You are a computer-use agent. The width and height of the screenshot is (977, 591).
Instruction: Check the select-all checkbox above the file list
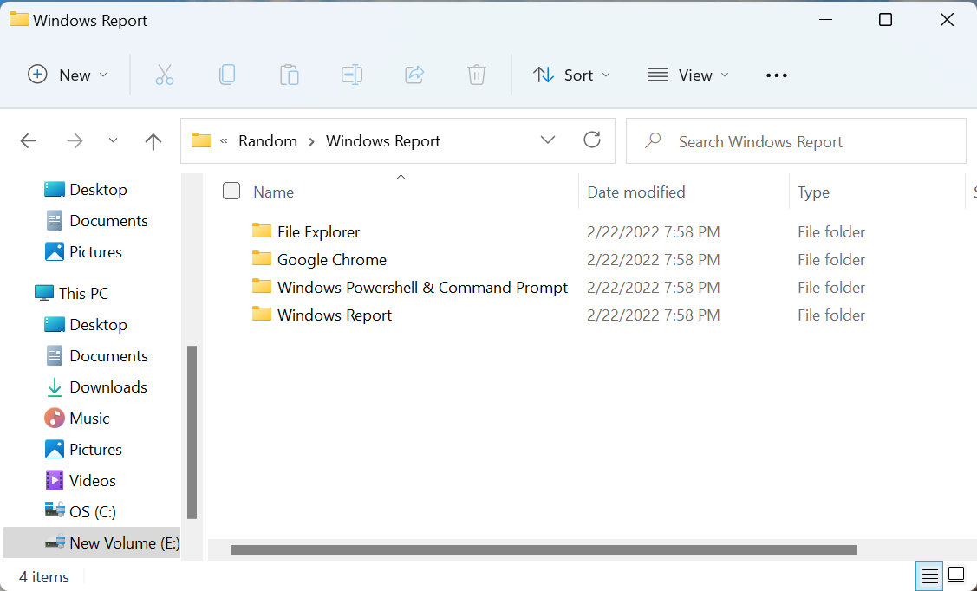point(231,191)
